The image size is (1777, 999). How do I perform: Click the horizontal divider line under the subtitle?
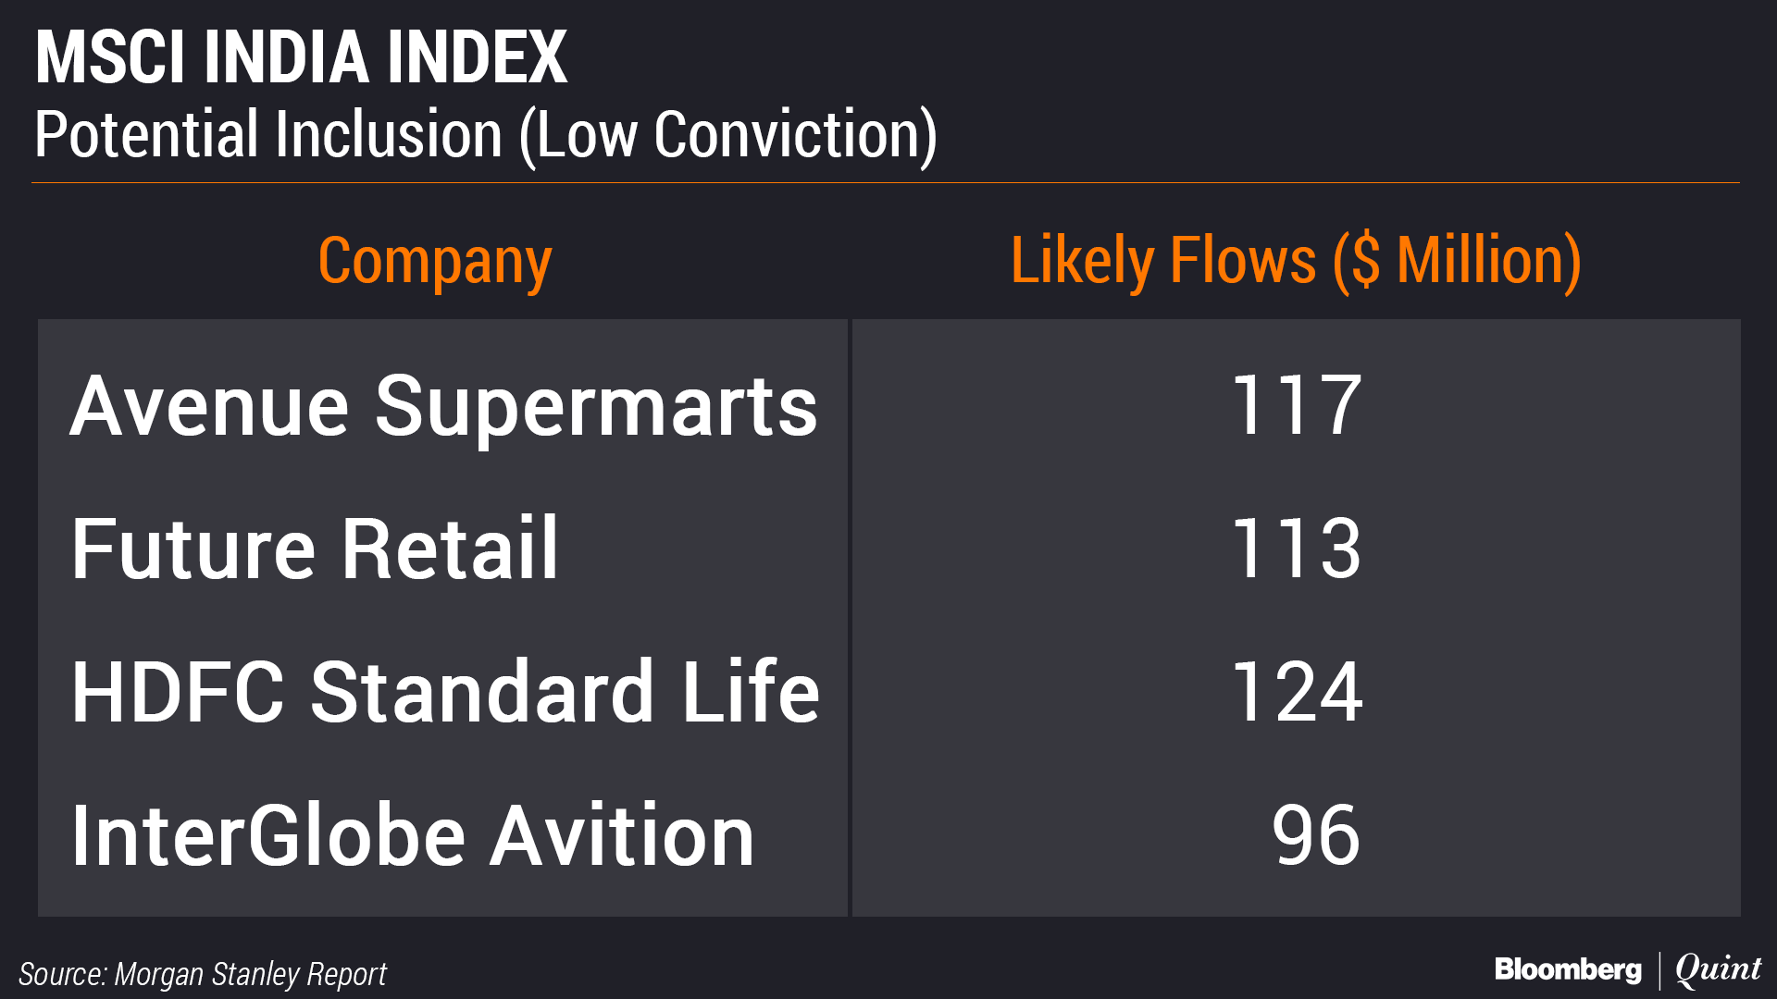(x=885, y=183)
